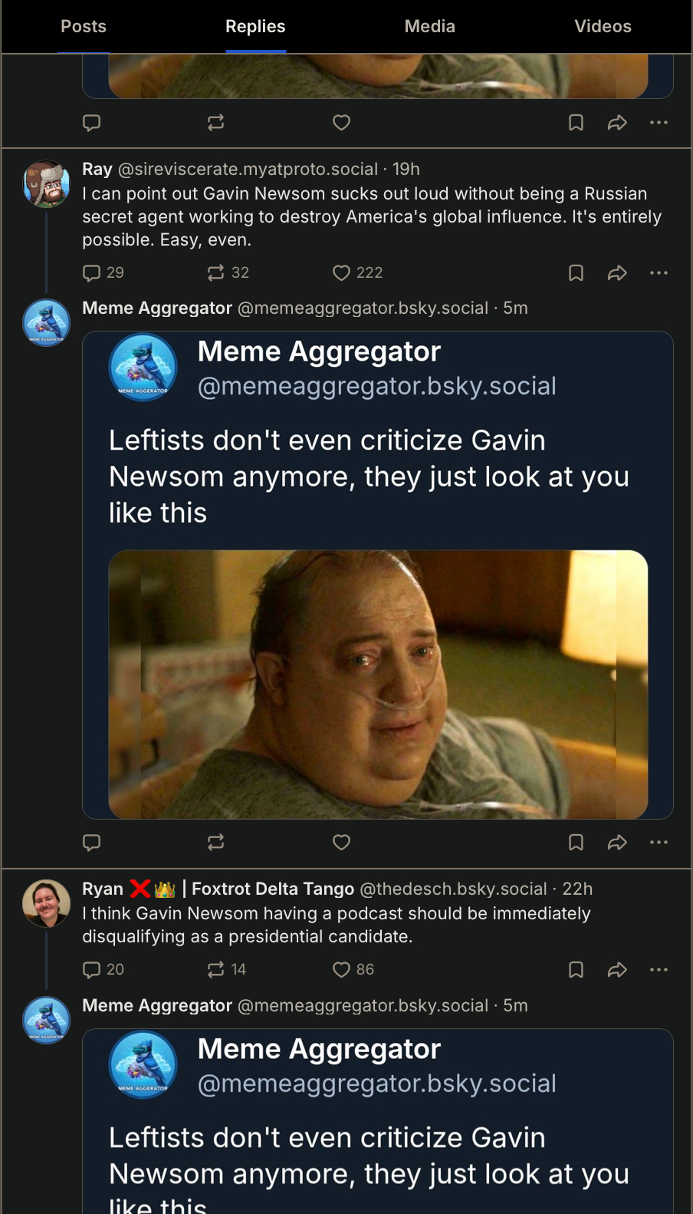Select the Videos tab
This screenshot has width=693, height=1214.
tap(603, 27)
